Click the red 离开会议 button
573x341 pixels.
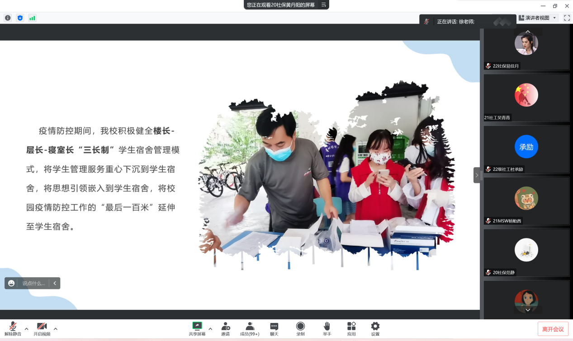click(x=553, y=329)
